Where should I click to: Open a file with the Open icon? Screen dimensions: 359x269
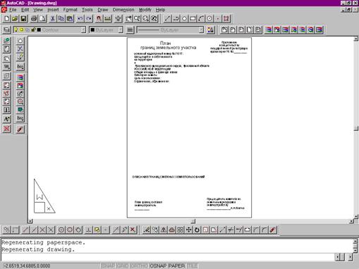click(15, 18)
